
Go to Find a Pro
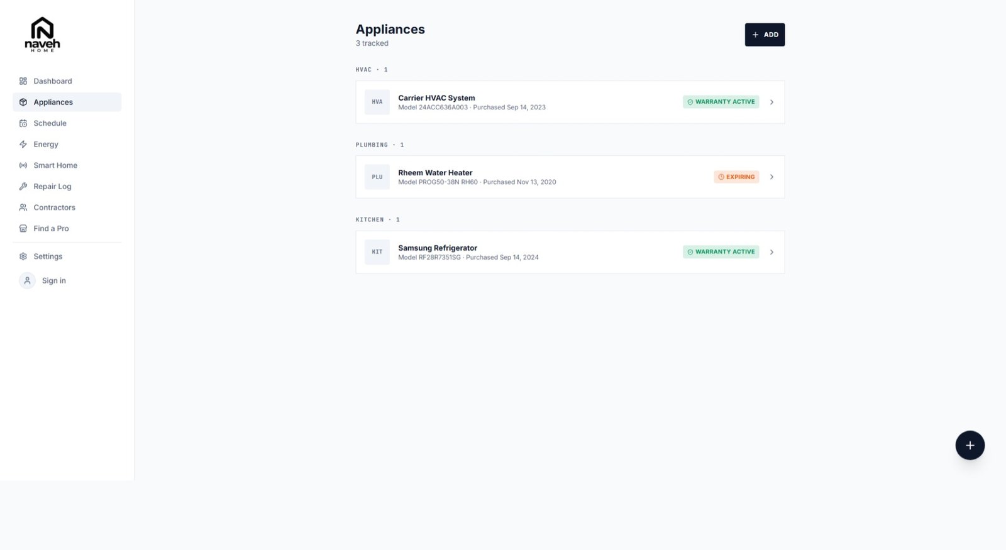click(67, 228)
